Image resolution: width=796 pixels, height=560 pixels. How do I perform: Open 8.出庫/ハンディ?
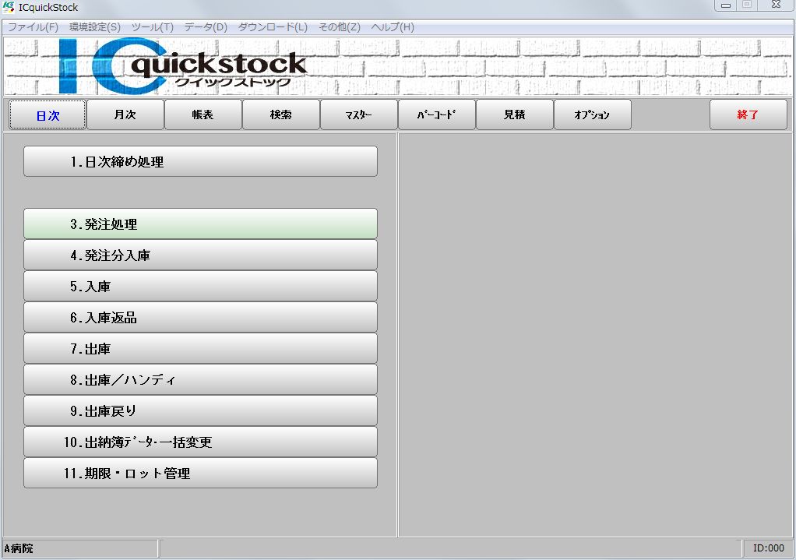point(200,380)
